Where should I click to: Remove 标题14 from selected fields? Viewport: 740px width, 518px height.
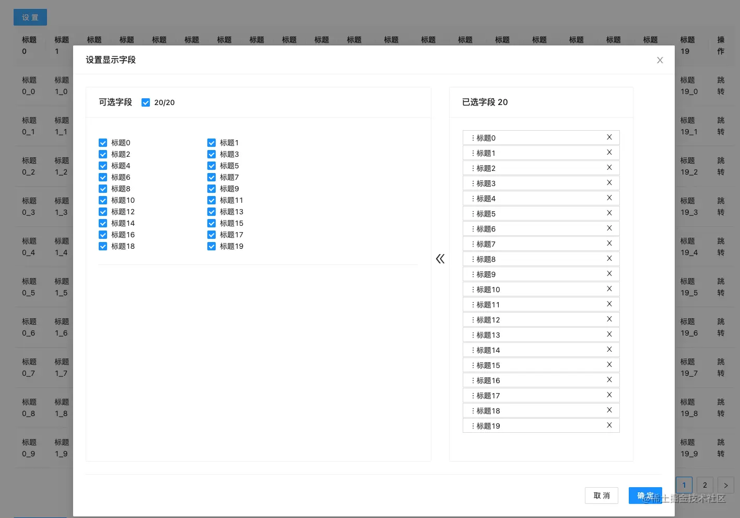[x=609, y=350]
